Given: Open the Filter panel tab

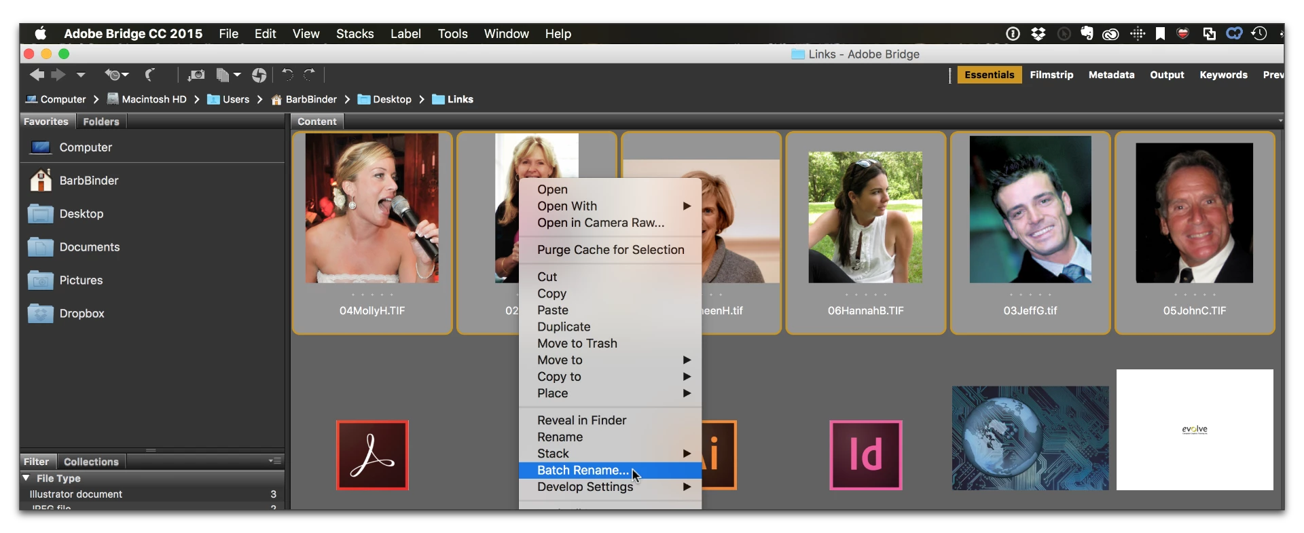Looking at the screenshot, I should (37, 462).
